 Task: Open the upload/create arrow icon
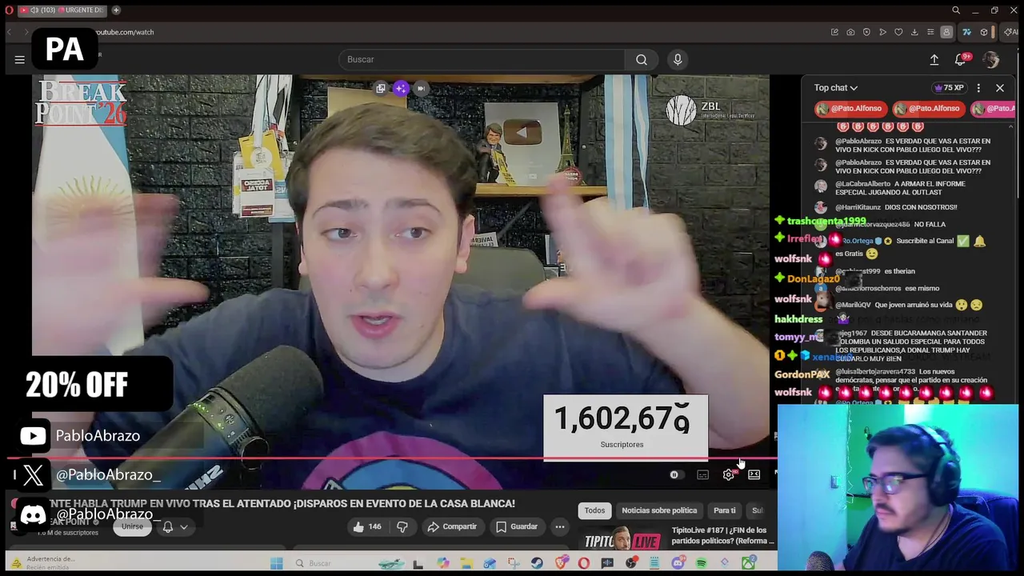[934, 59]
